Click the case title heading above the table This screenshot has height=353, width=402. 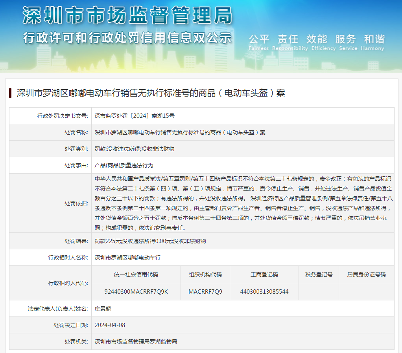coord(151,93)
